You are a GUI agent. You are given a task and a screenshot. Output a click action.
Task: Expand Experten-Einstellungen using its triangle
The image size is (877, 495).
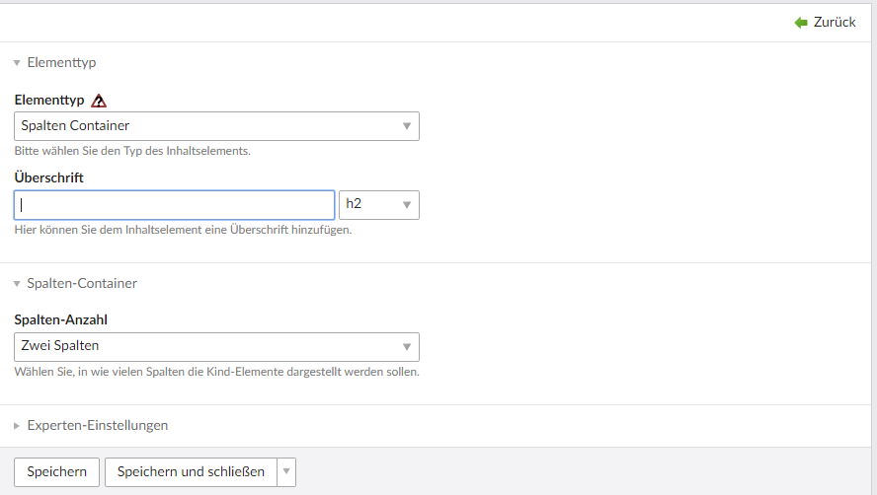coord(17,426)
